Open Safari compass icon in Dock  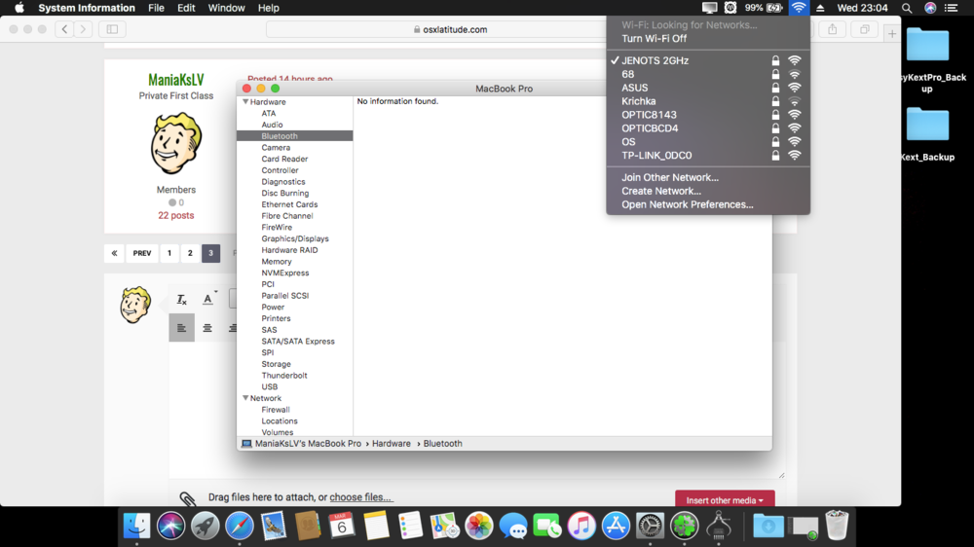[240, 526]
